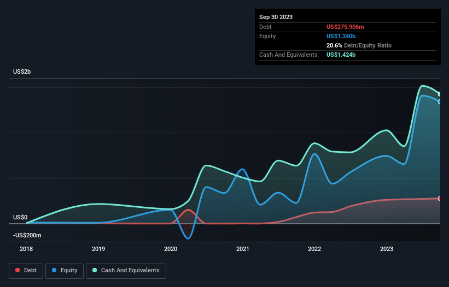The width and height of the screenshot is (449, 287).
Task: Click the US$275.906m debt value
Action: pyautogui.click(x=345, y=27)
